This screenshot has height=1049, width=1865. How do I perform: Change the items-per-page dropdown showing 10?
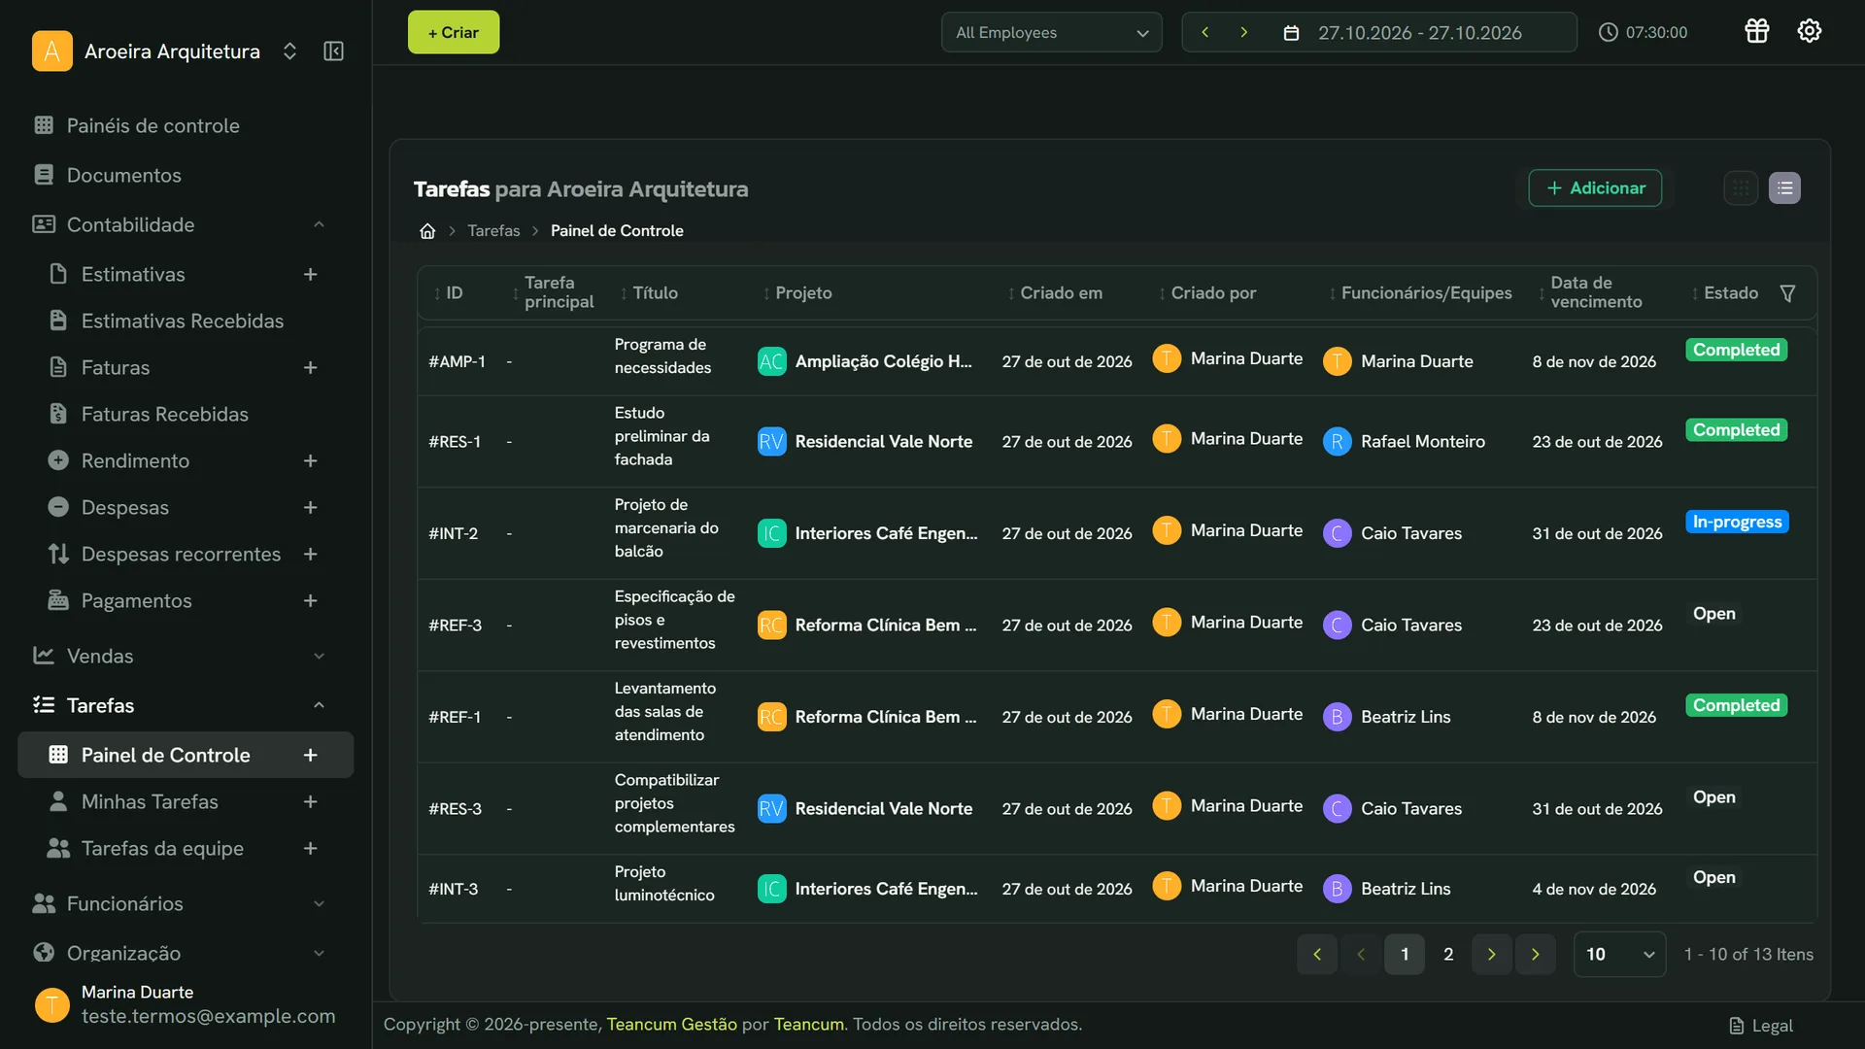(1619, 955)
